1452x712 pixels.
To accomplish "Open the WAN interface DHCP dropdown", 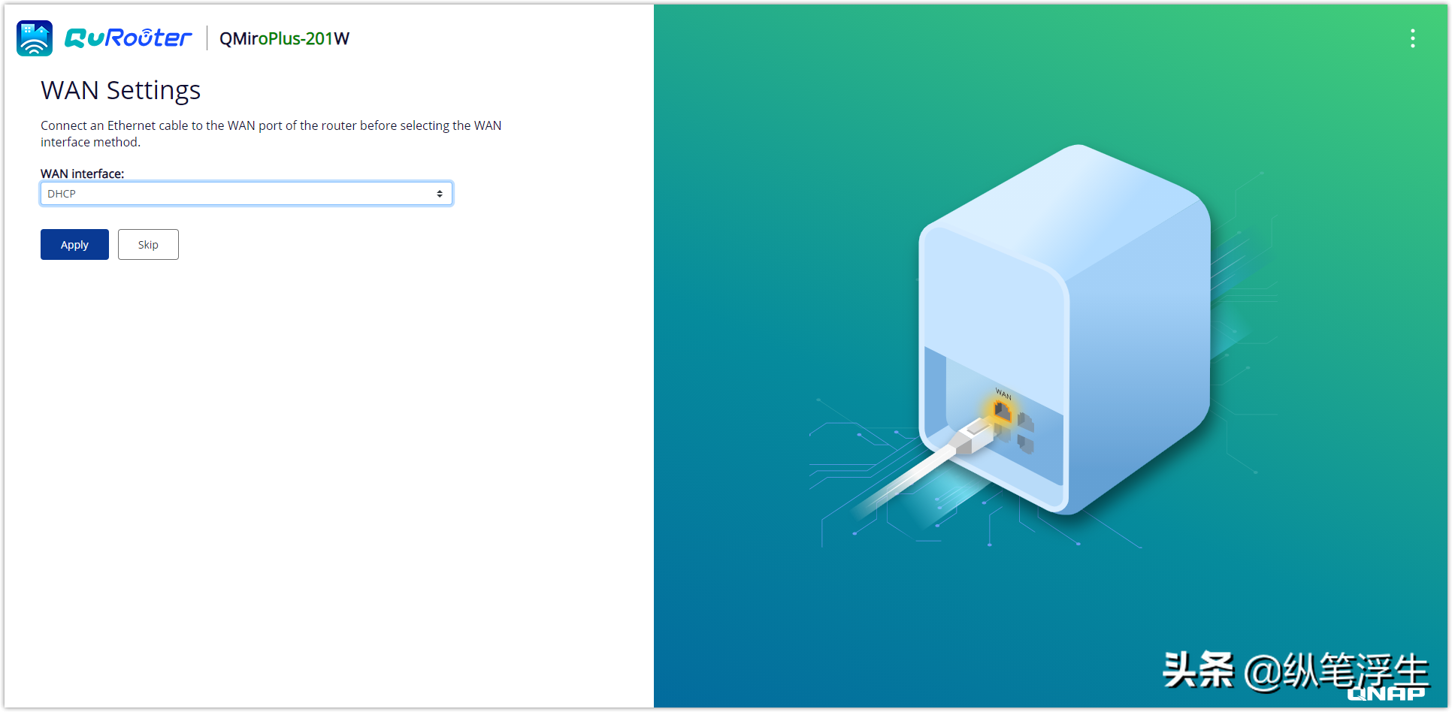I will [x=247, y=194].
